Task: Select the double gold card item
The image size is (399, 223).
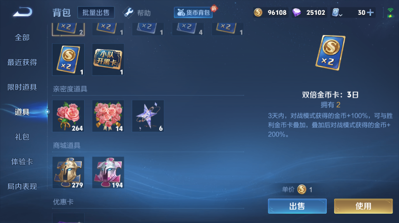Action: tap(68, 60)
